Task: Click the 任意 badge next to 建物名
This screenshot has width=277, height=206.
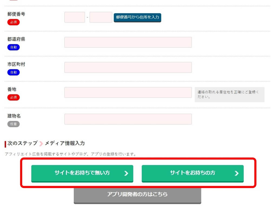Action: (13, 124)
